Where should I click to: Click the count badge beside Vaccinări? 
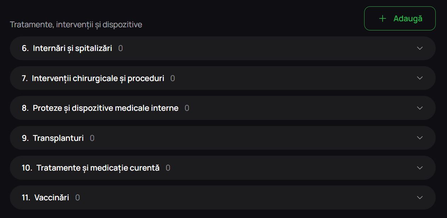pos(78,197)
